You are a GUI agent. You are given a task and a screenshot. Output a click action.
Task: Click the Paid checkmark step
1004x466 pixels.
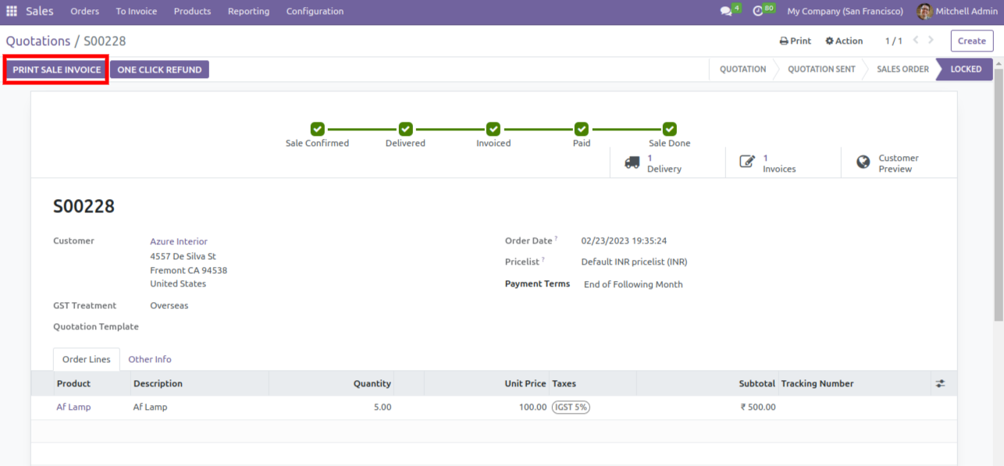(x=582, y=130)
